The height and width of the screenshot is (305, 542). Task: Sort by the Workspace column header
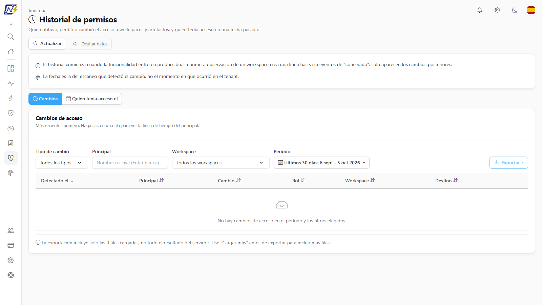tap(360, 181)
